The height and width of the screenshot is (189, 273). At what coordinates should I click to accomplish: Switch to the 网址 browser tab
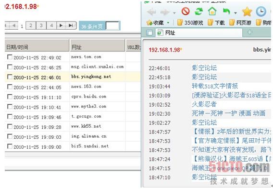click(199, 33)
